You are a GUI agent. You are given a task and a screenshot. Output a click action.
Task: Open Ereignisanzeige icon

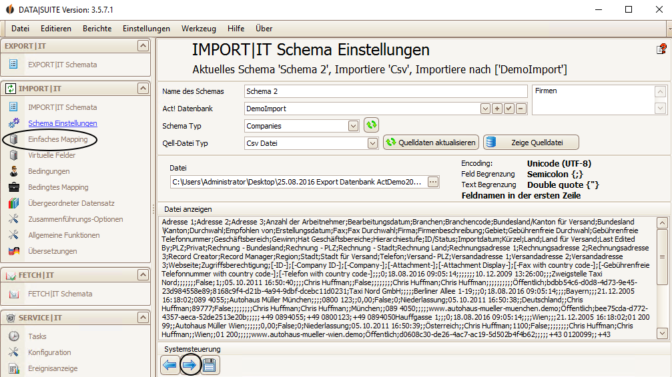pos(14,368)
